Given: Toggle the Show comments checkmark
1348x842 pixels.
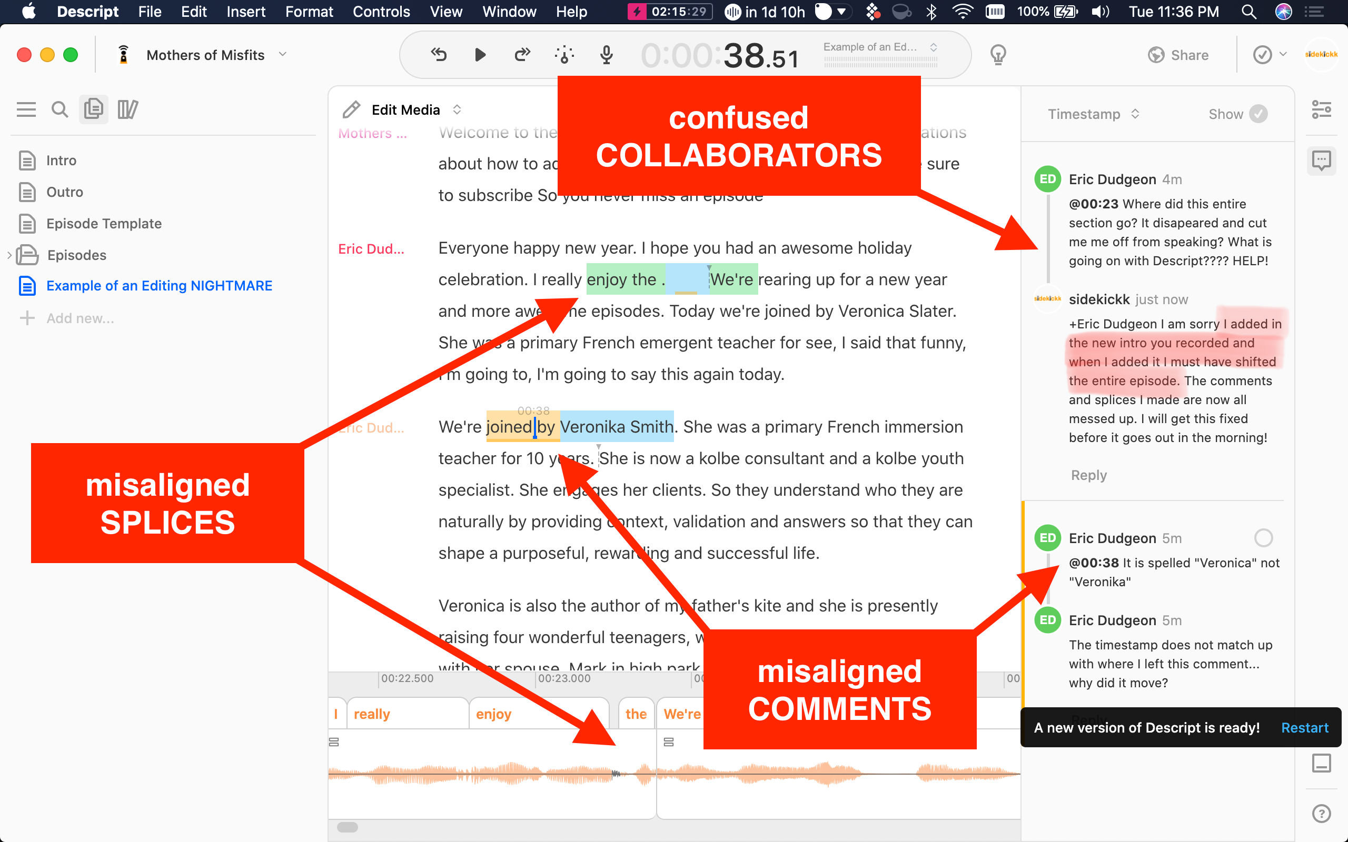Looking at the screenshot, I should [1258, 114].
